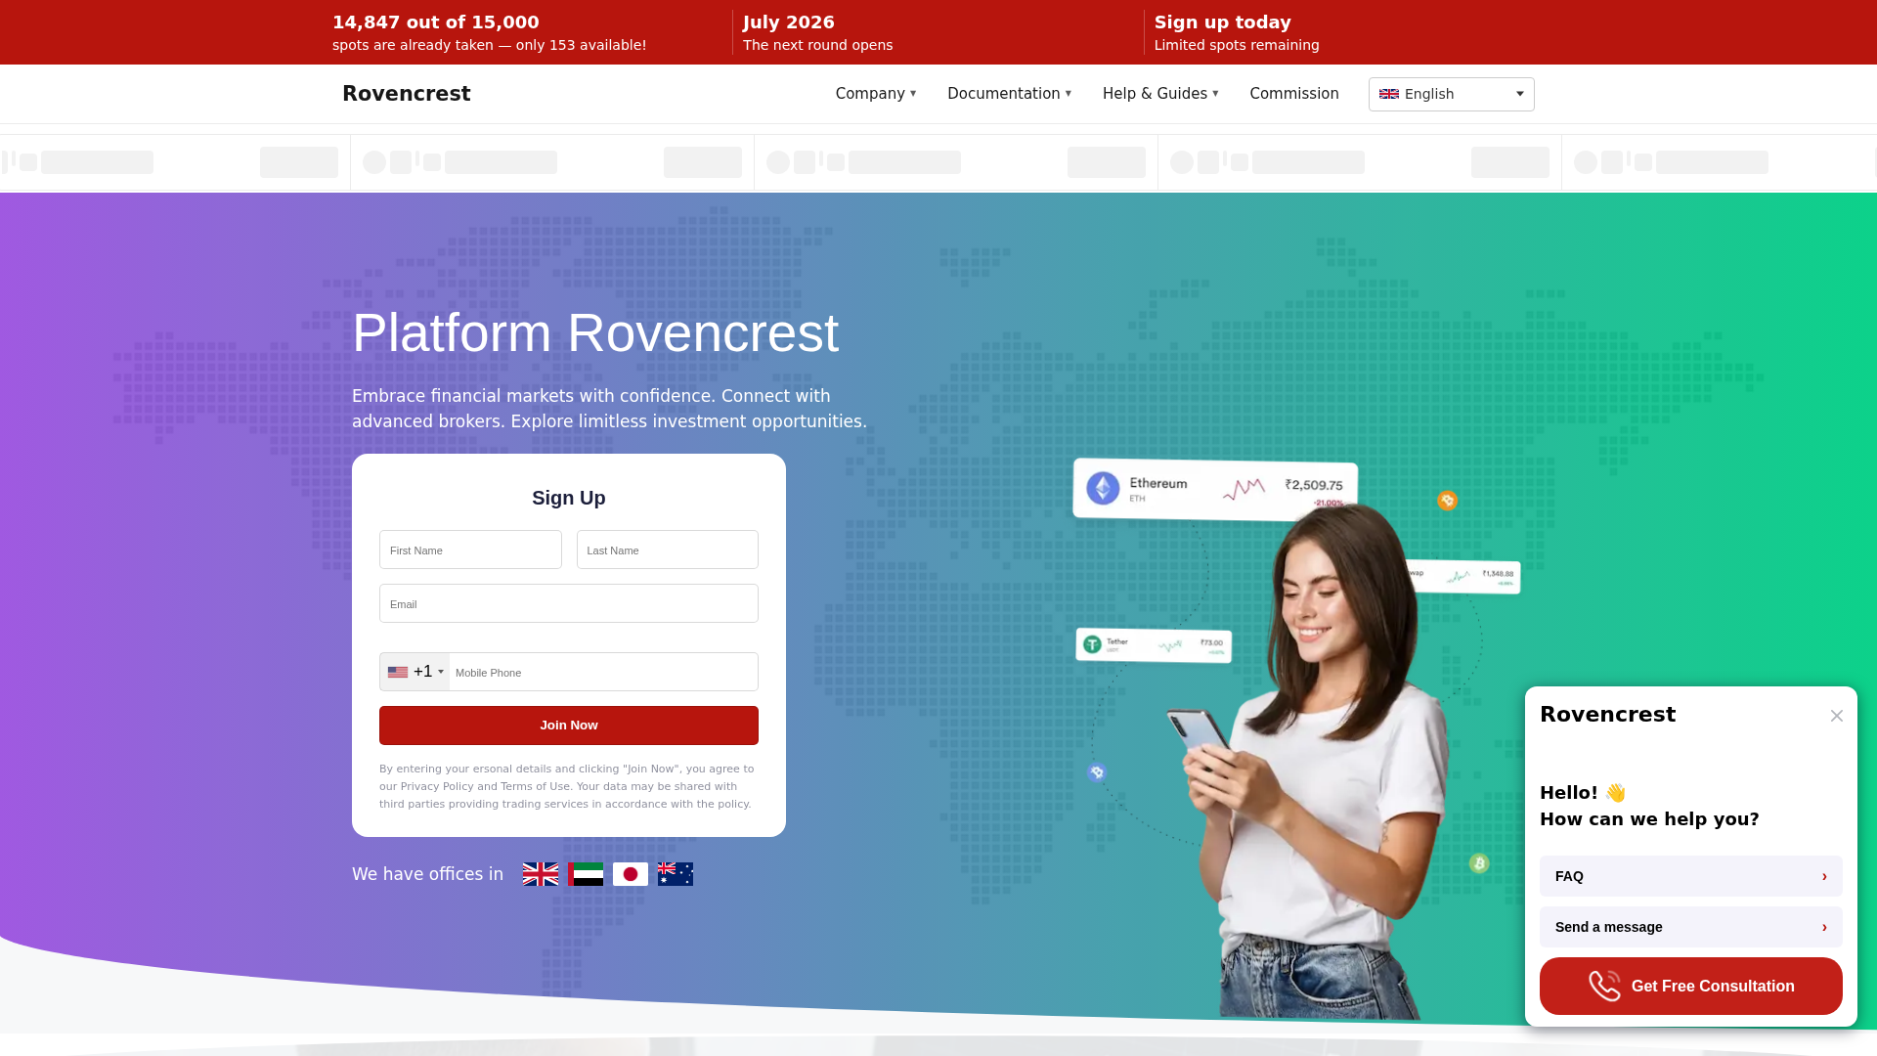
Task: Click the 'How can we help you?' text
Action: [x=1649, y=819]
